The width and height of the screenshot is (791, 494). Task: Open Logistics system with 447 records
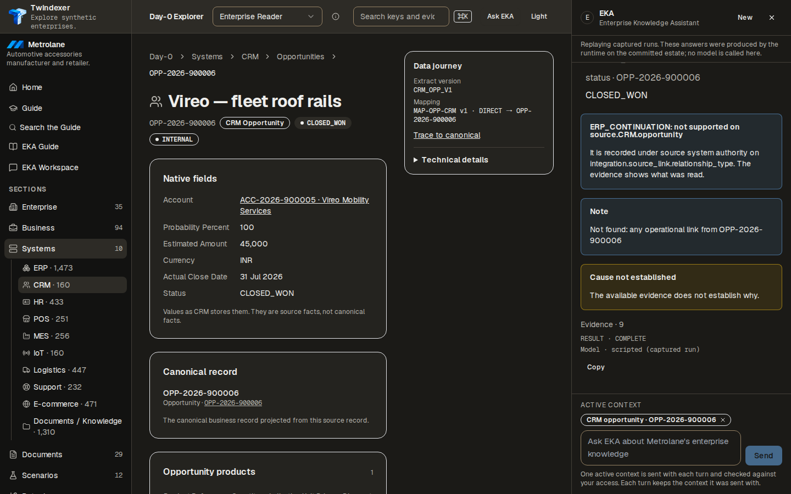pyautogui.click(x=73, y=370)
